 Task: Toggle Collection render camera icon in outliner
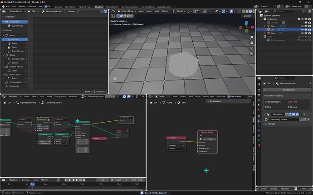tap(309, 19)
